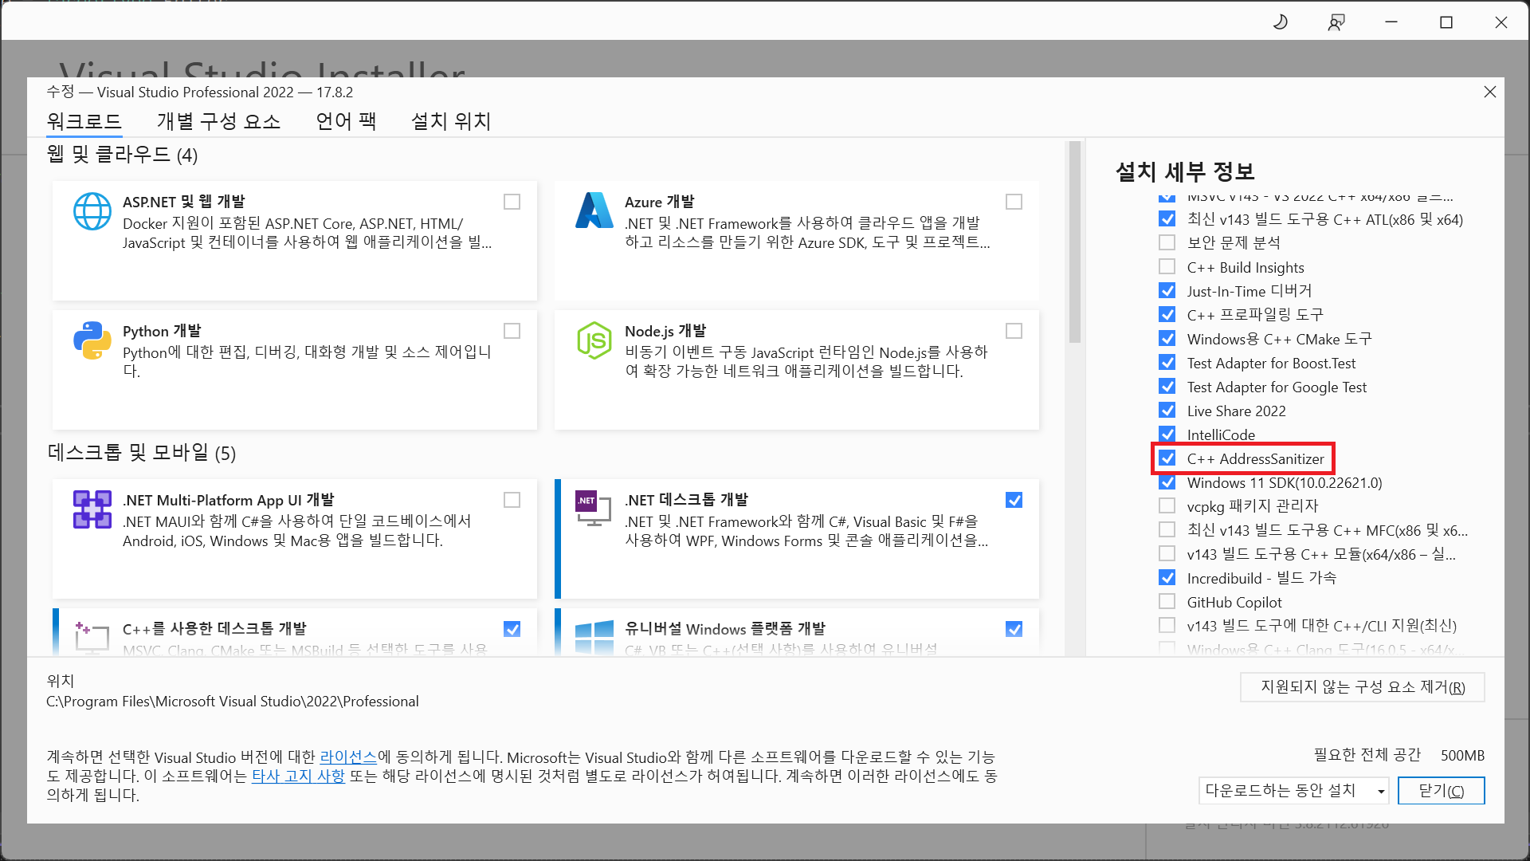This screenshot has height=861, width=1530.
Task: Toggle dark theme moon icon
Action: tap(1280, 22)
